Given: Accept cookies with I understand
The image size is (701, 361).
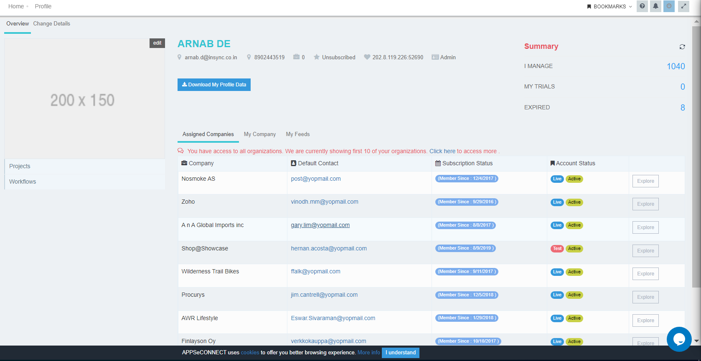Looking at the screenshot, I should pyautogui.click(x=401, y=353).
